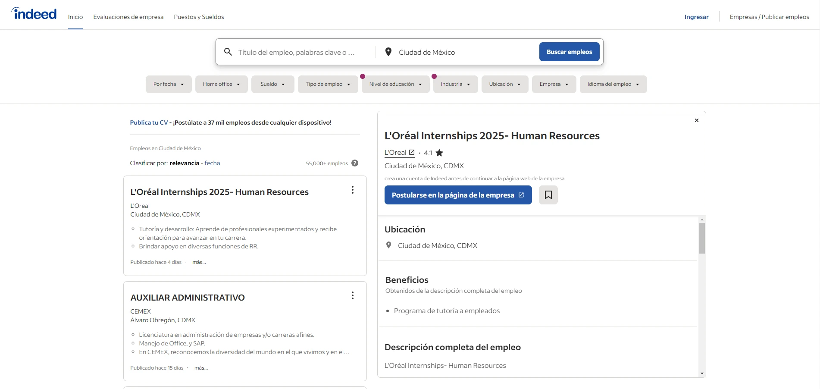Open Evaluaciones de empresa tab
Screen dimensions: 820x389
pos(128,17)
